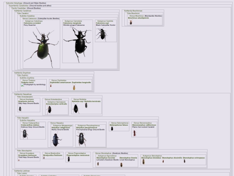Click the Calosoma marginale species name

coord(72,23)
